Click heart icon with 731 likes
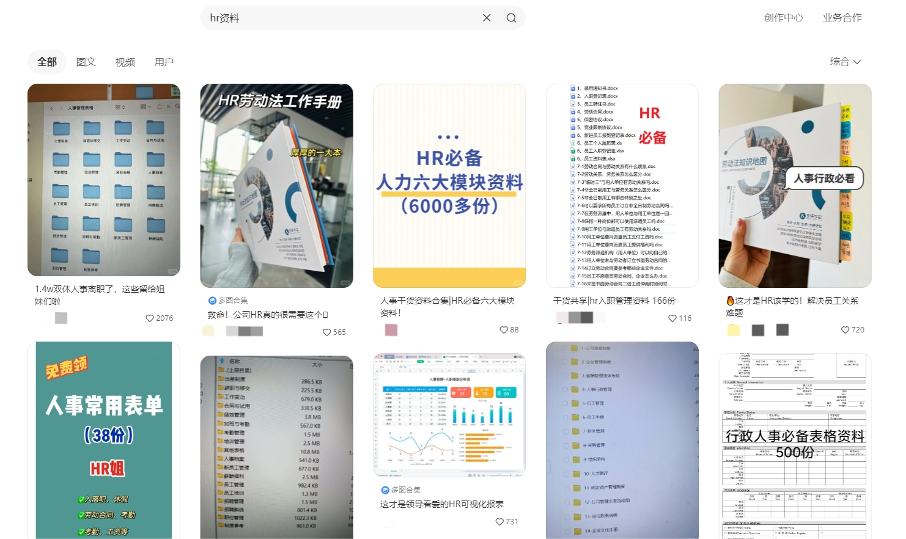 (x=499, y=522)
